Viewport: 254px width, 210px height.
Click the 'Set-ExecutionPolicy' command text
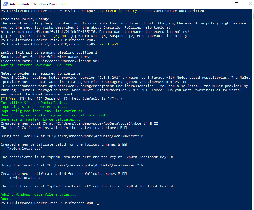tap(117, 11)
